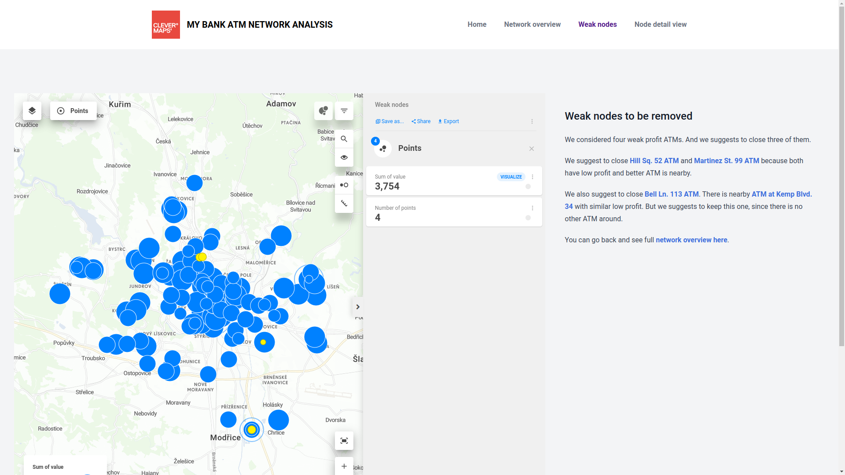
Task: Click the yellow selected point near Modřice
Action: pyautogui.click(x=252, y=430)
